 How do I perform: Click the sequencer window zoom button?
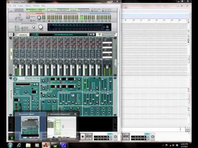tap(188, 129)
